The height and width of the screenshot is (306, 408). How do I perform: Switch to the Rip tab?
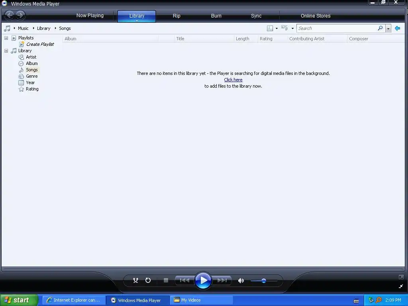[177, 16]
